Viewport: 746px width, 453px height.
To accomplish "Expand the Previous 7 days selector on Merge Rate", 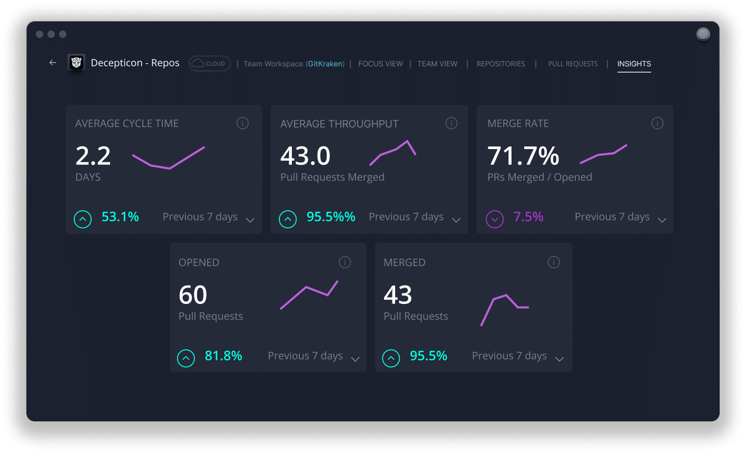I will tap(662, 219).
